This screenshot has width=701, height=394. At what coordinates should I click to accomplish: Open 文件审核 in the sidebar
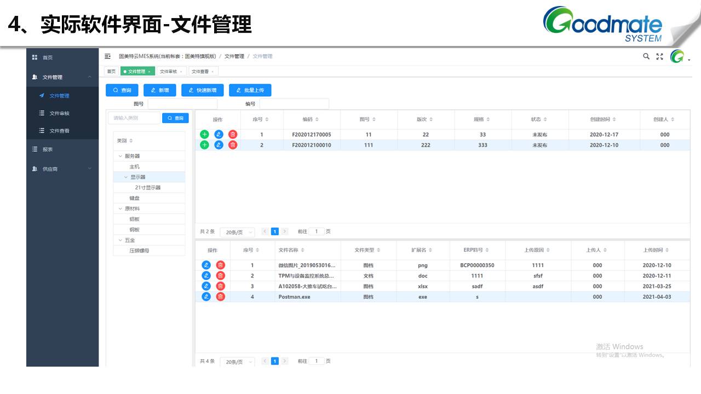click(59, 113)
